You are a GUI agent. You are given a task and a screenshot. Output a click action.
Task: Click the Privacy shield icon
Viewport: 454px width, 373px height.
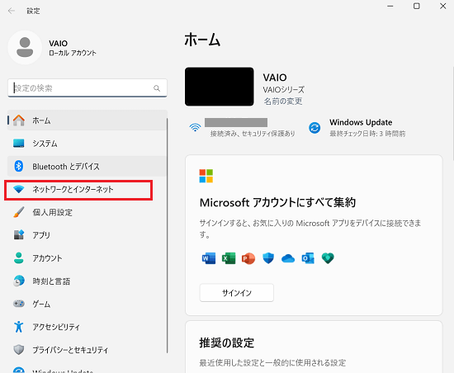[19, 350]
